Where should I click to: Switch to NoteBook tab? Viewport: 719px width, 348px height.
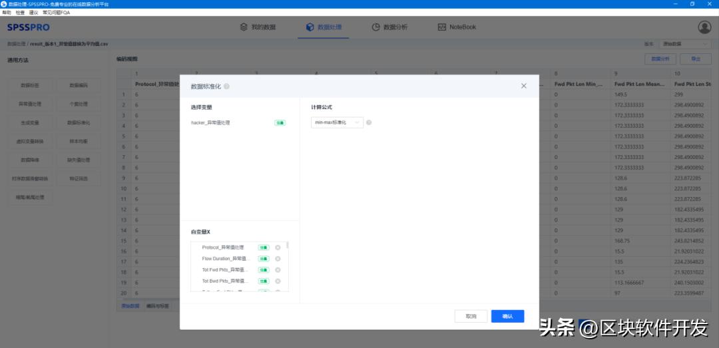[457, 27]
